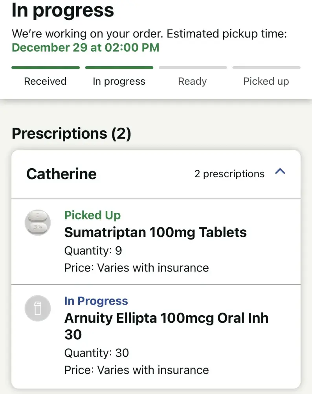
Task: Select the In progress step label
Action: coord(119,82)
